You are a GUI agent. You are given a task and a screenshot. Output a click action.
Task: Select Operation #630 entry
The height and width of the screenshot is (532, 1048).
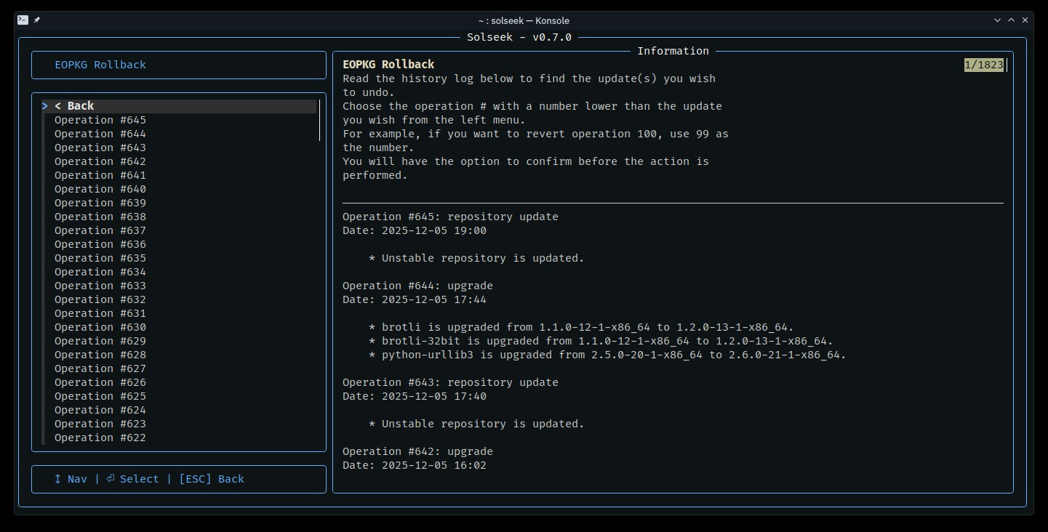tap(100, 327)
